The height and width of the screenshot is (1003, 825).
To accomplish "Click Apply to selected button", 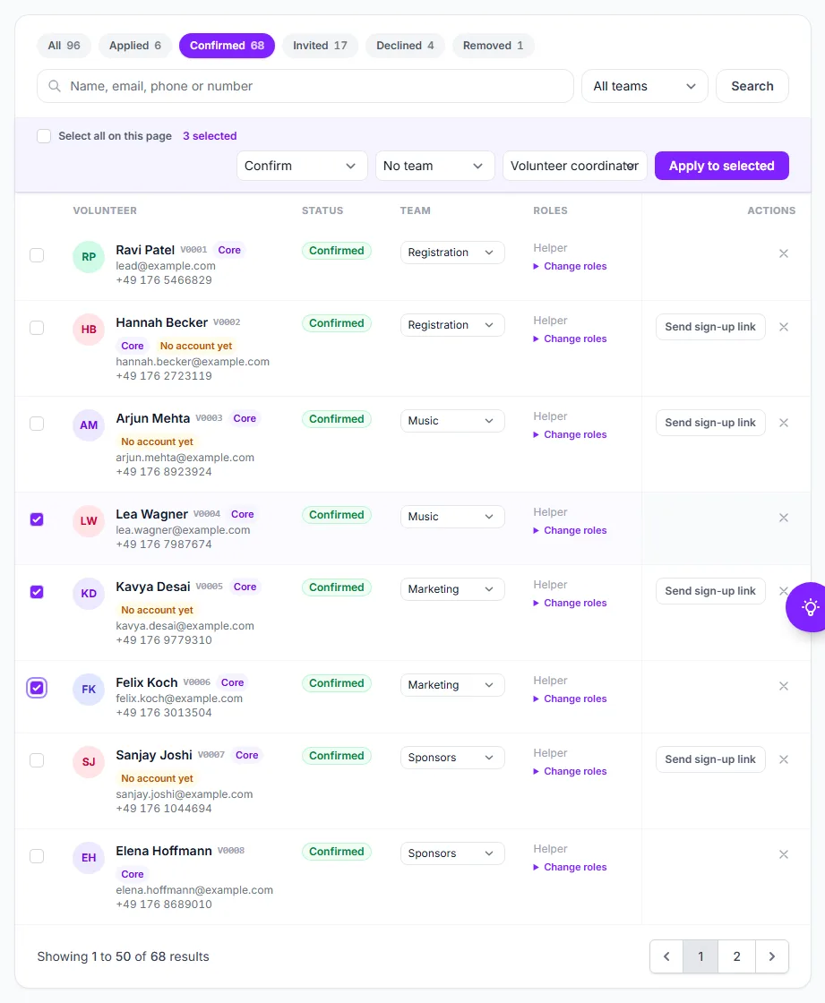I will [721, 166].
